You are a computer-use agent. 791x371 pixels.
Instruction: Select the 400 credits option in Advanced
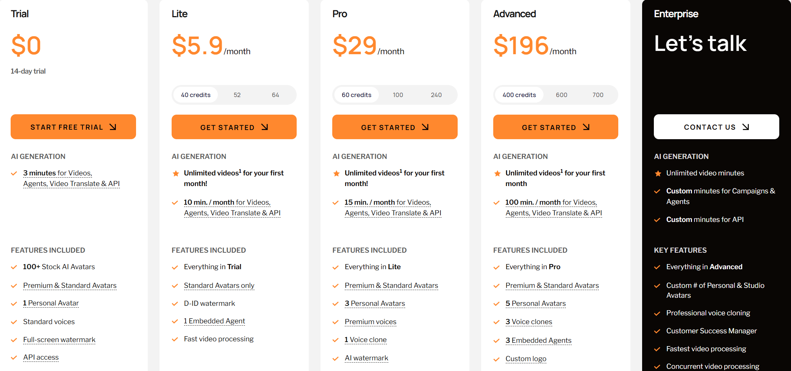point(519,95)
